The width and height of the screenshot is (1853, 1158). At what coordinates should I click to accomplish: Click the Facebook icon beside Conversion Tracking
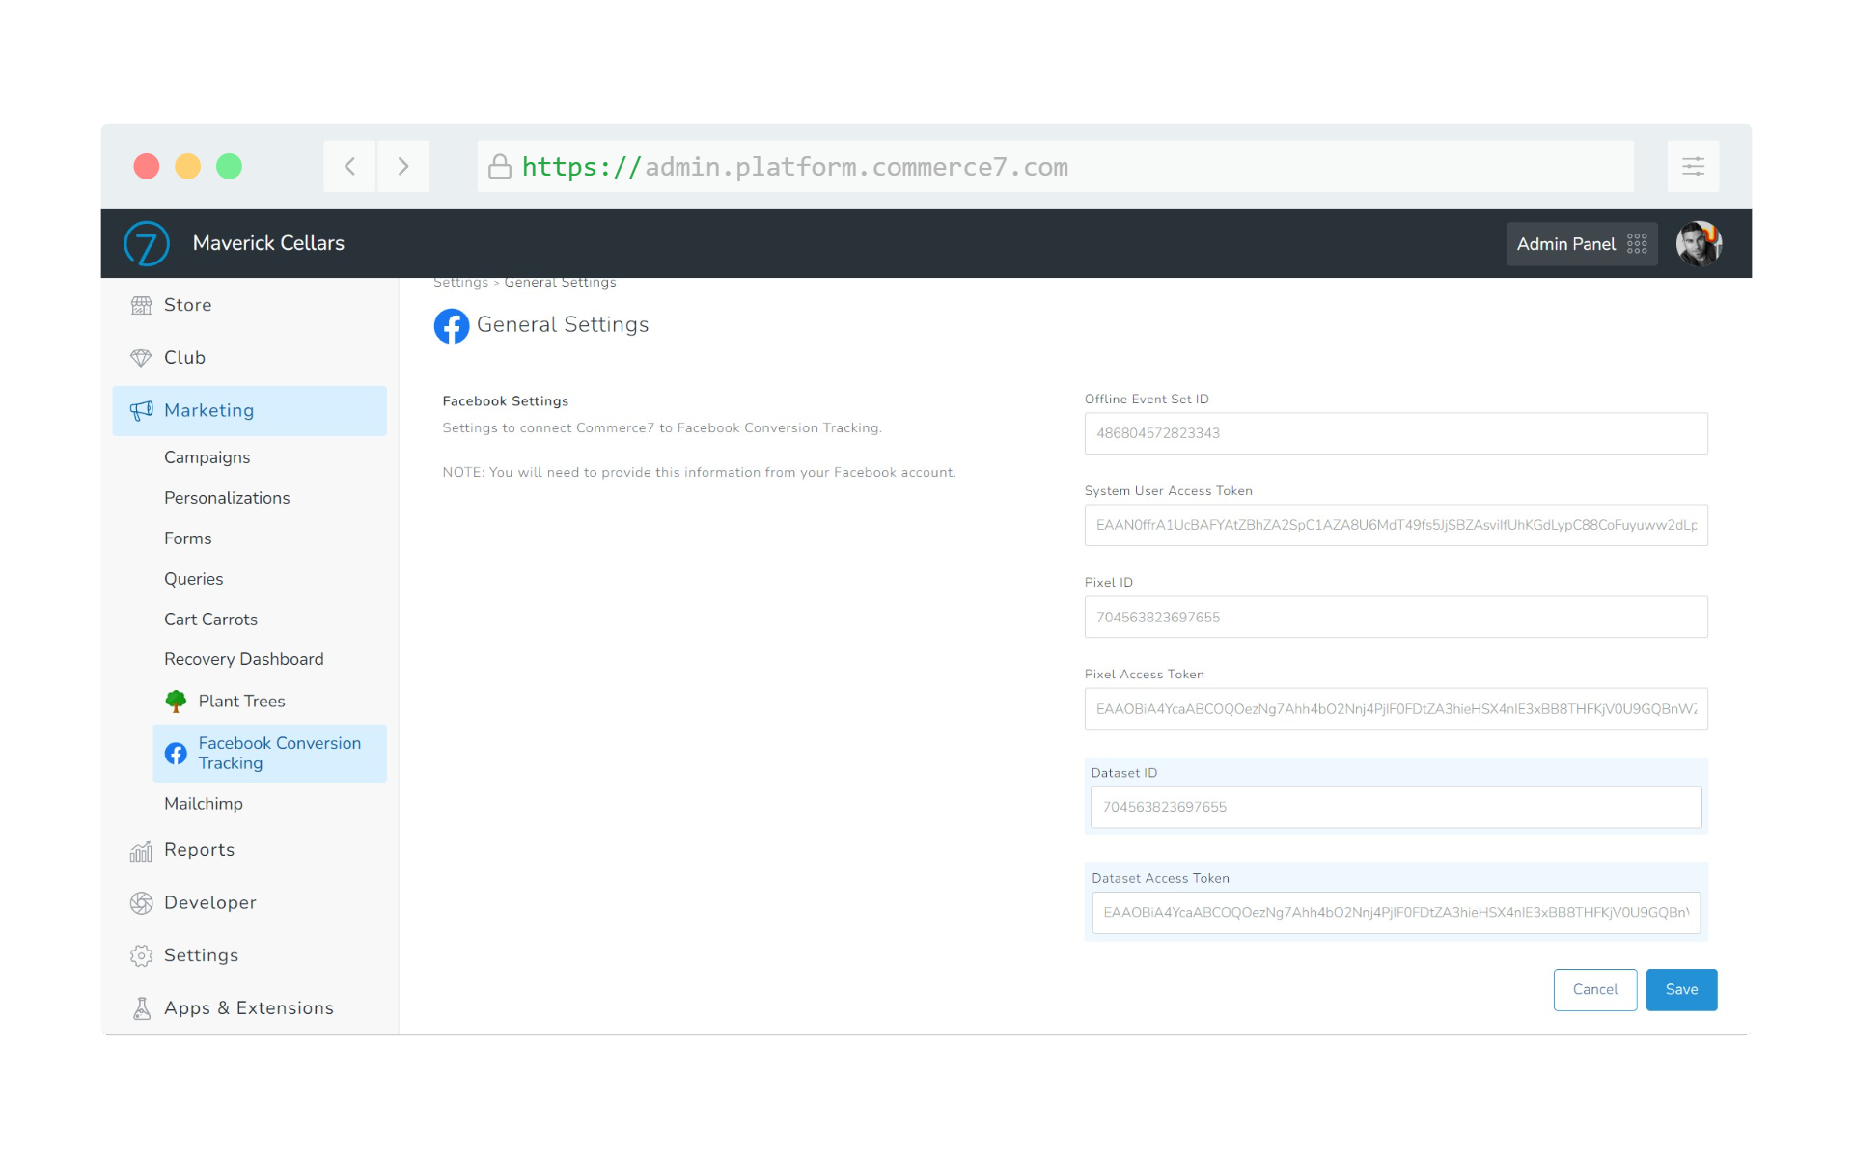tap(176, 754)
